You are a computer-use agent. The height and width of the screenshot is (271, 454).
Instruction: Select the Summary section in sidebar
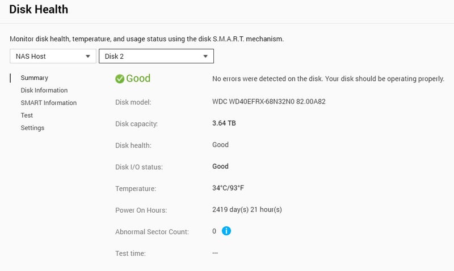[x=34, y=78]
